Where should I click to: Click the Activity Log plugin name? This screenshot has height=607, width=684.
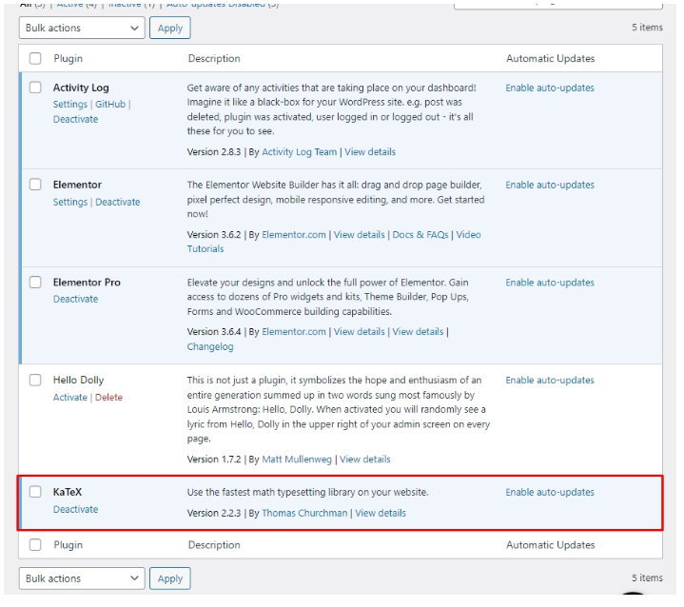(81, 88)
